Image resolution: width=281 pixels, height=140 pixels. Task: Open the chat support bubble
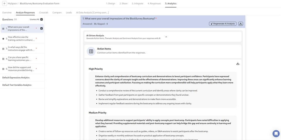pos(276,134)
